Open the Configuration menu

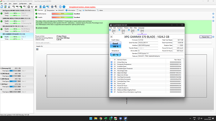pyautogui.click(x=23, y=3)
